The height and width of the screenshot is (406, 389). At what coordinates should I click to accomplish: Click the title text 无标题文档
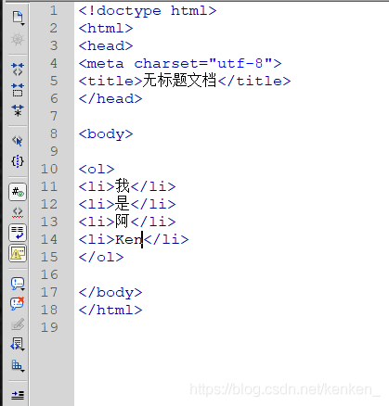click(179, 81)
